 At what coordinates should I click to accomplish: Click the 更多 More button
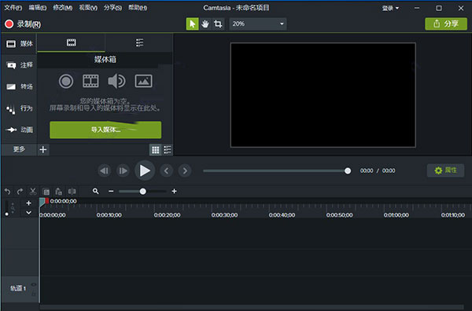point(19,149)
